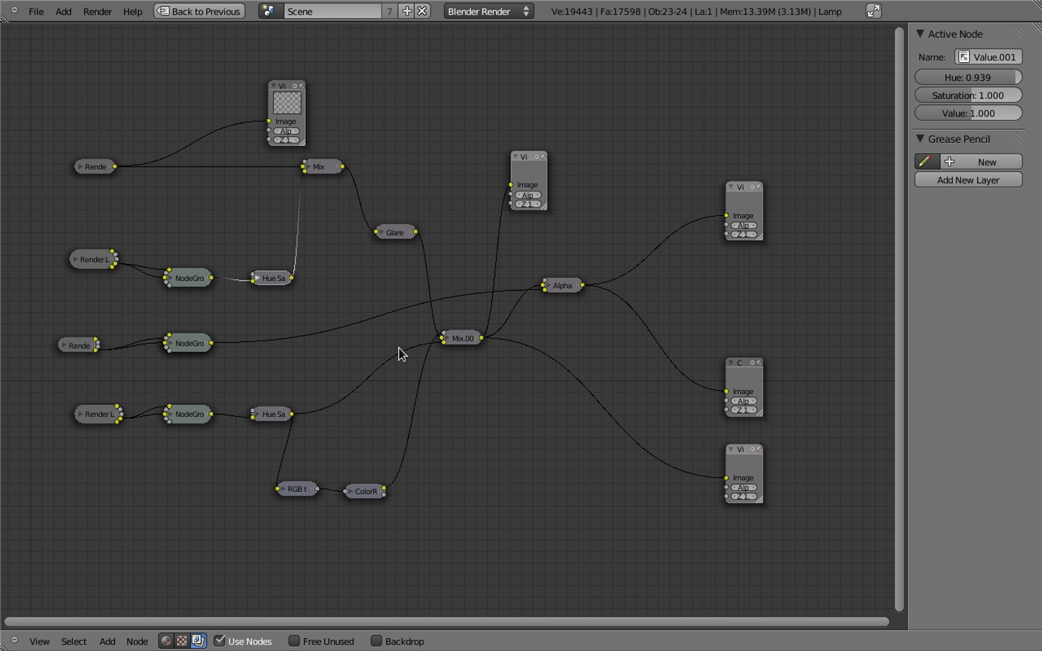Add a new scene with plus icon
This screenshot has width=1042, height=651.
point(407,11)
